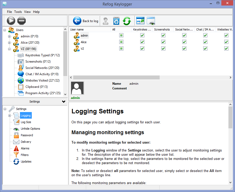Toggle the All checkbox for admin
The width and height of the screenshot is (235, 192).
point(121,35)
